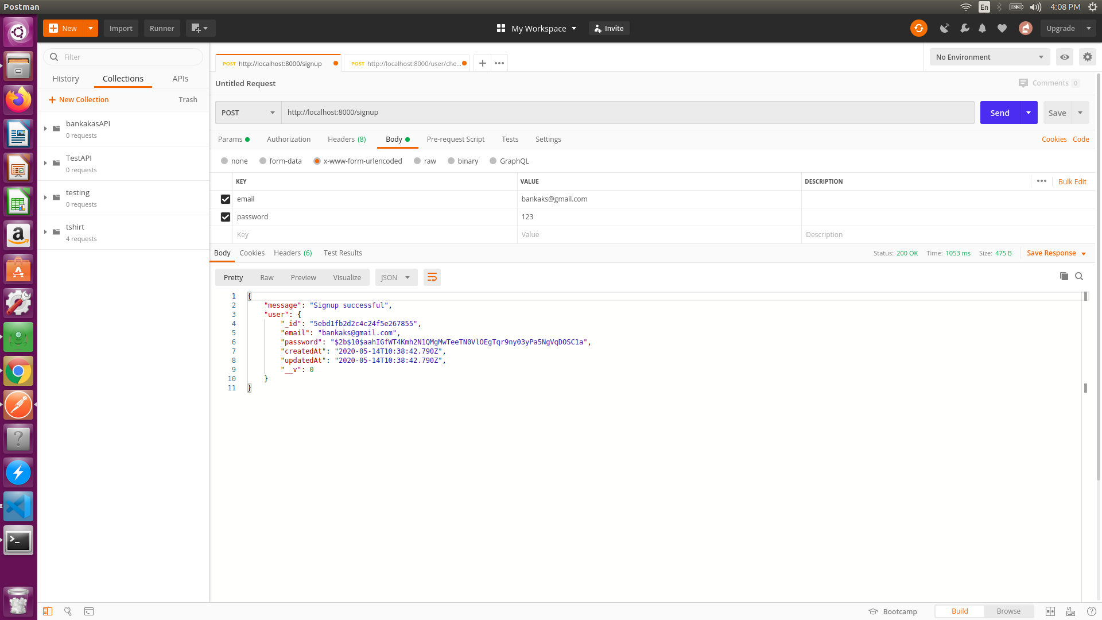The height and width of the screenshot is (620, 1102).
Task: Click the sync status icon
Action: [x=918, y=28]
